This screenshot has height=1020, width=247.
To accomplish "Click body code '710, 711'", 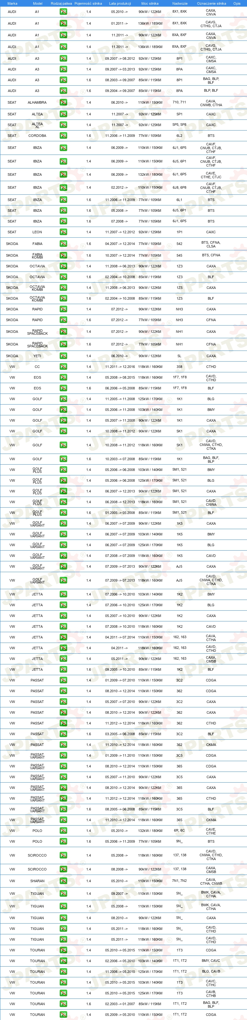I will coord(179,102).
